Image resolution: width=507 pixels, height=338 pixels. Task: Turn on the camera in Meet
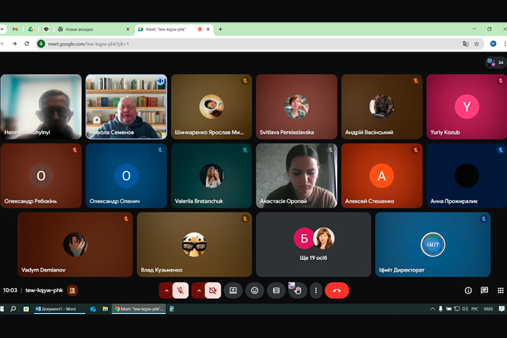pos(213,291)
